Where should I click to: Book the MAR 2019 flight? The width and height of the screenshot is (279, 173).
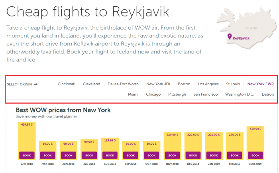255,155
